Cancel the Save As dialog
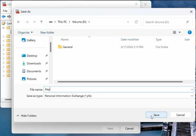Viewport: 196px width, 136px height. [x=180, y=115]
